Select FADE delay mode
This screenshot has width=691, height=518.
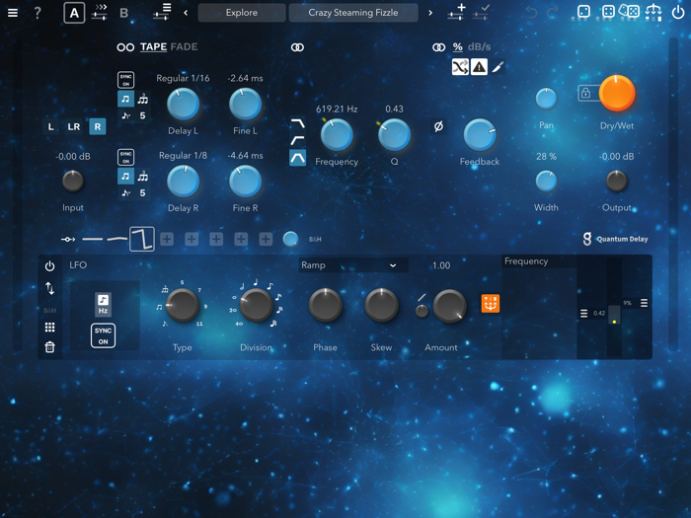[x=184, y=47]
